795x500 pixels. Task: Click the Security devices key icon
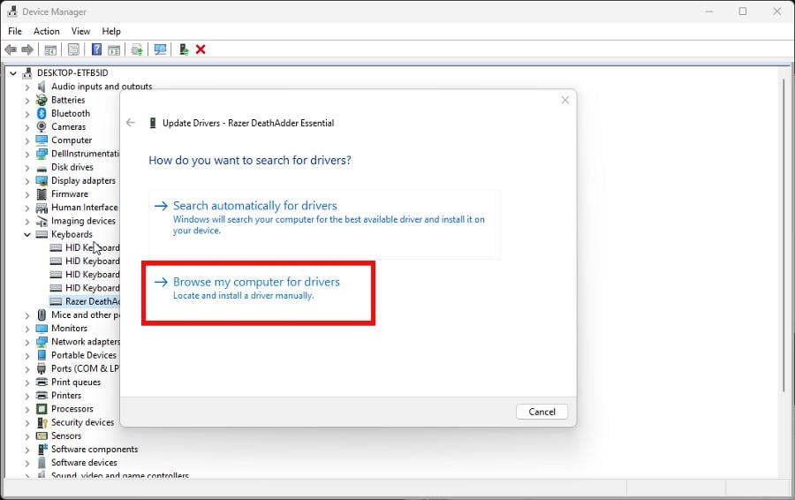[42, 422]
